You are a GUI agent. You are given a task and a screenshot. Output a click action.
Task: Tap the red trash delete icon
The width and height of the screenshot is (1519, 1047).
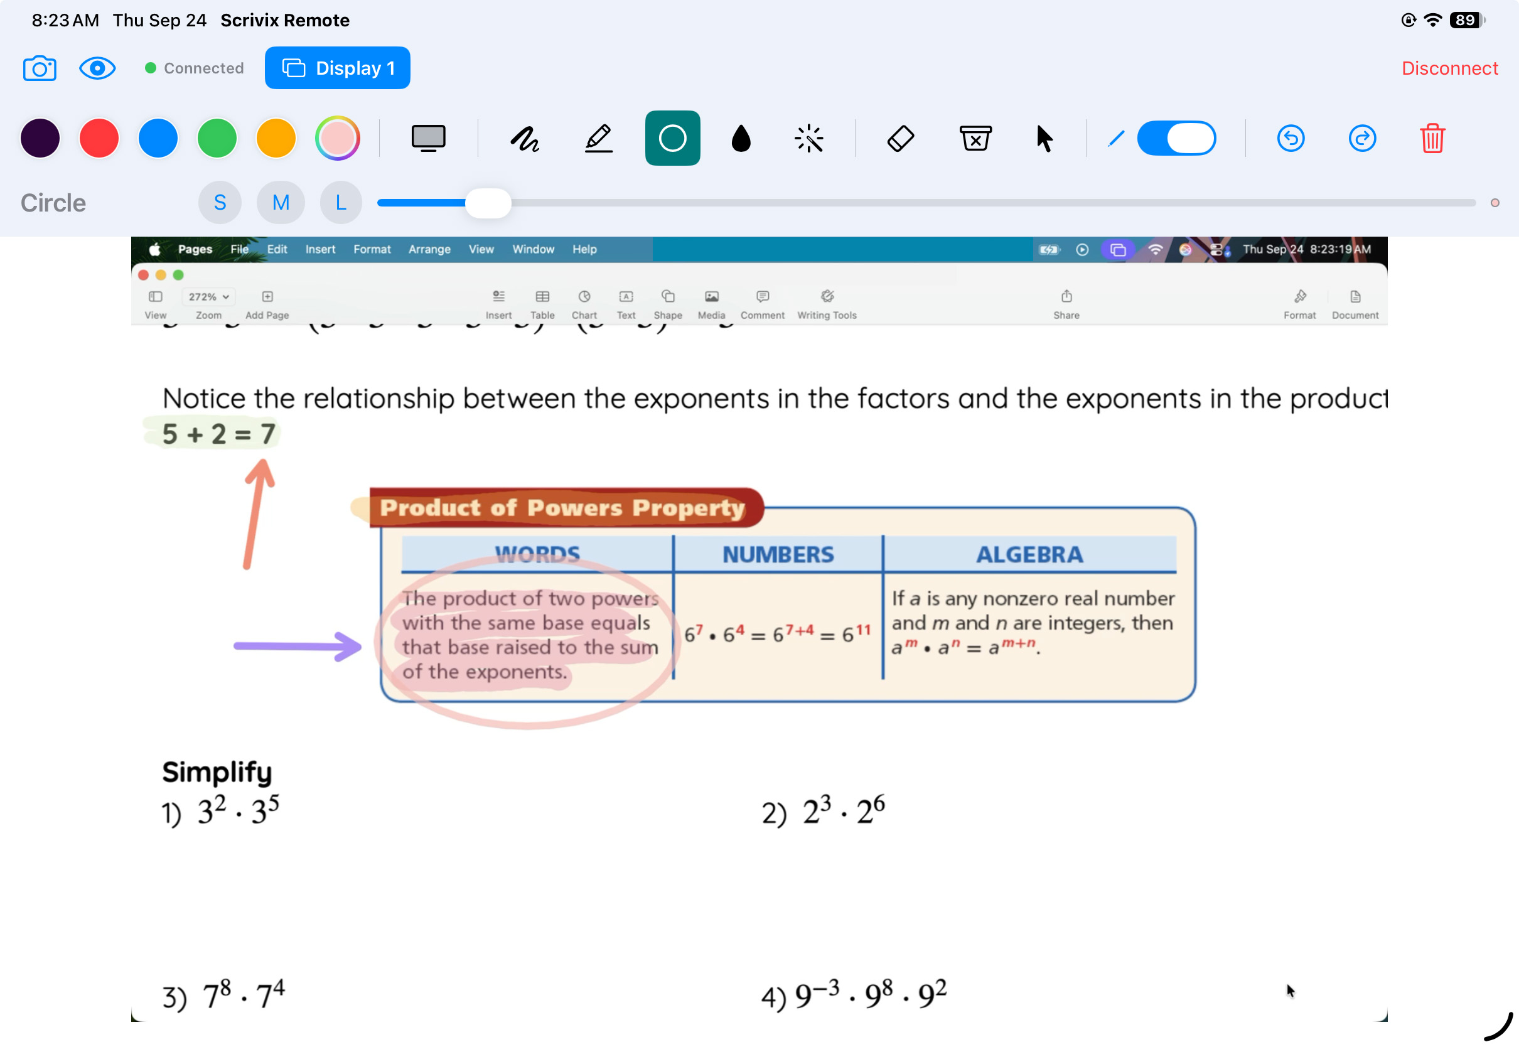click(x=1432, y=139)
